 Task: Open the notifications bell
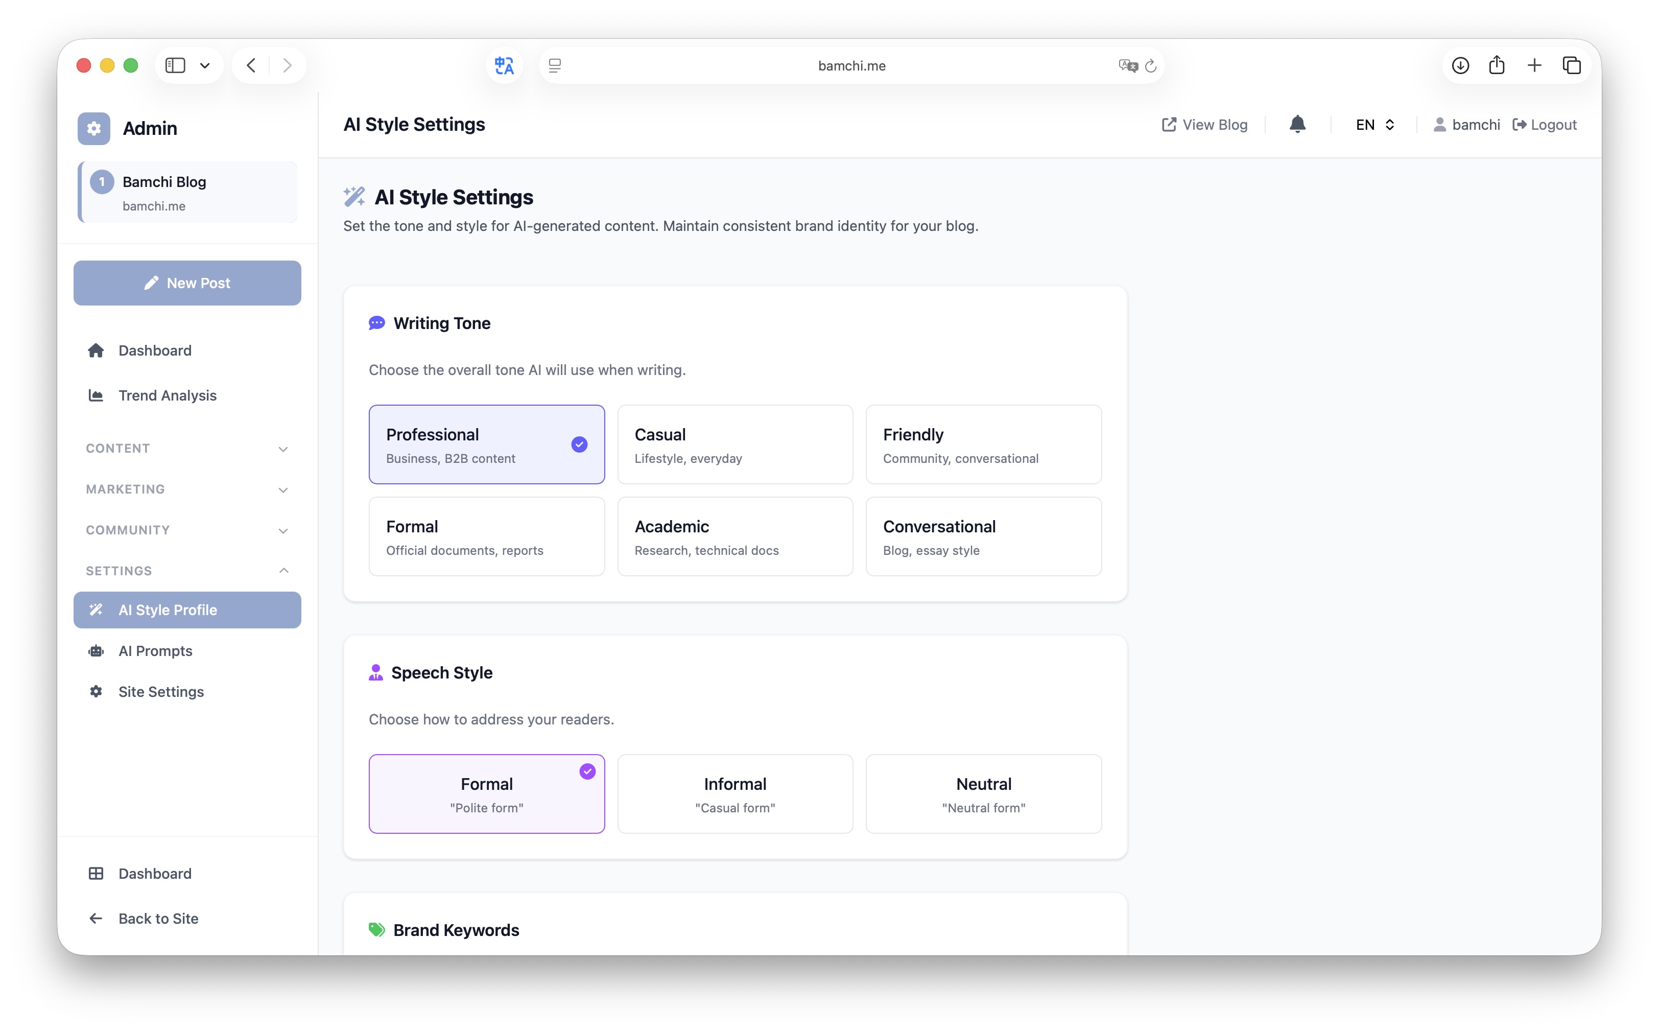pos(1297,124)
